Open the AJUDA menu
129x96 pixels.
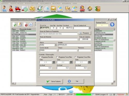[75, 4]
